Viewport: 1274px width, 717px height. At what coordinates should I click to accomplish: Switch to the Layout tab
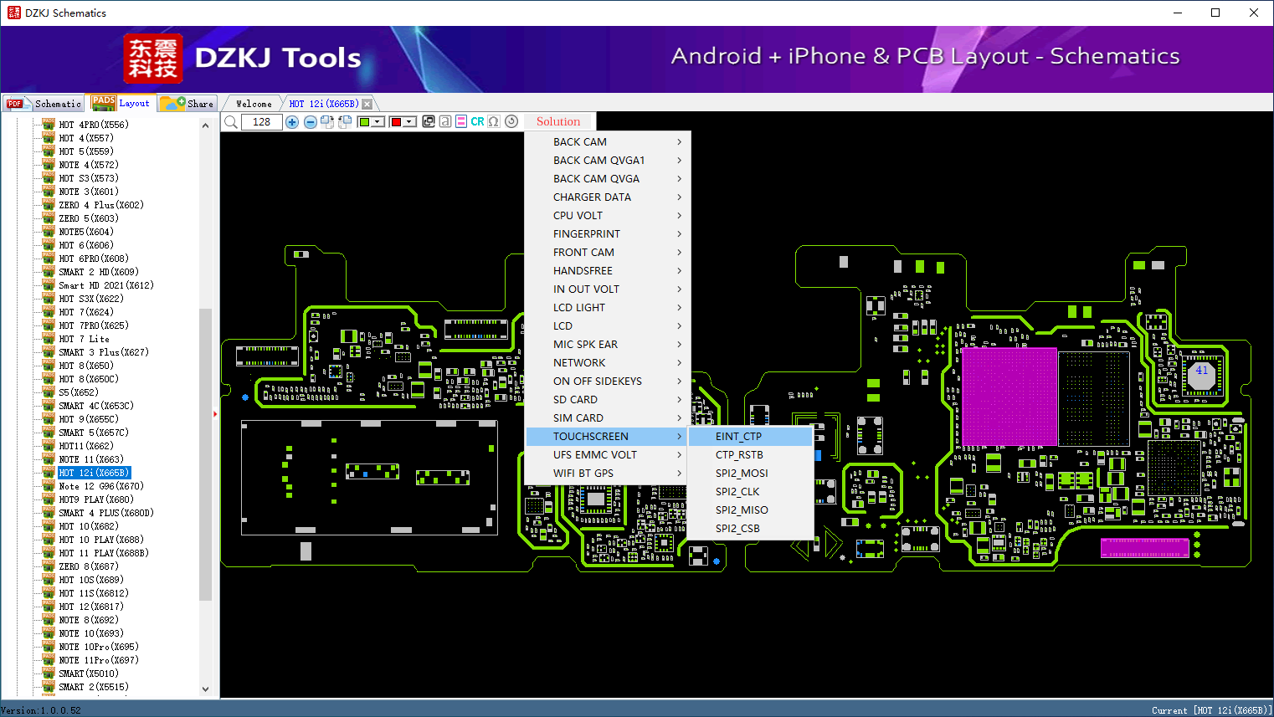(121, 104)
